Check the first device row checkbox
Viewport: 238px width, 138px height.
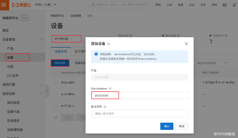[x=56, y=83]
